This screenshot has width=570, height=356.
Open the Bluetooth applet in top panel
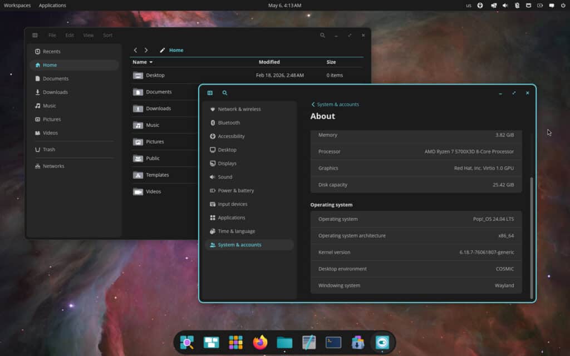517,6
